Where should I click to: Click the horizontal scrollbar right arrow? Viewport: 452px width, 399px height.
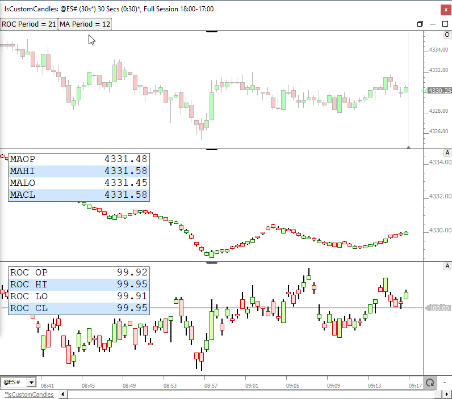click(x=447, y=394)
